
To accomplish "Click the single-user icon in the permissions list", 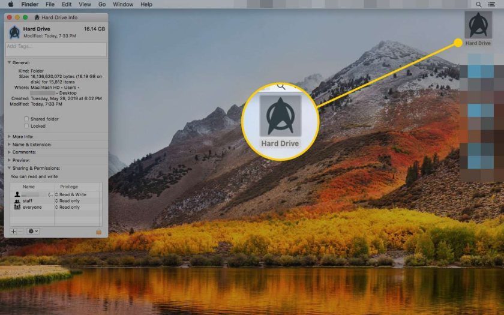I will coord(17,194).
